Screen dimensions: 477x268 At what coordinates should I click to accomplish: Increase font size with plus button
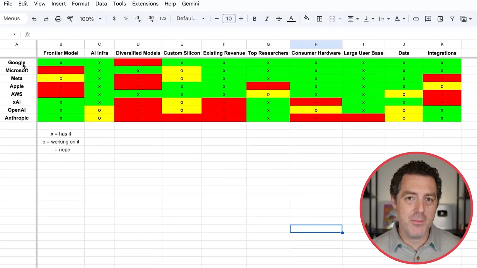(x=241, y=18)
